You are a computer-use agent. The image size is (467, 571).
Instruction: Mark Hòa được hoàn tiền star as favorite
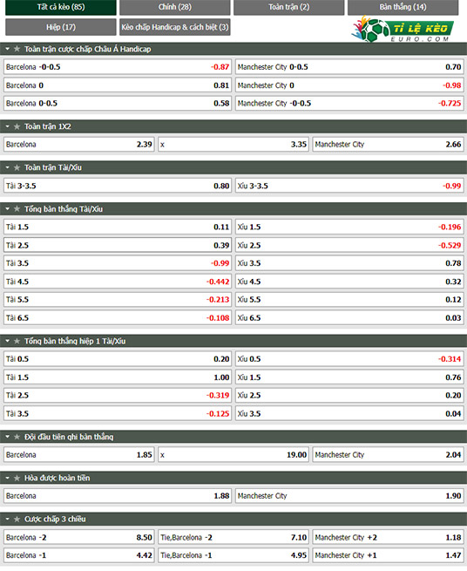[17, 478]
